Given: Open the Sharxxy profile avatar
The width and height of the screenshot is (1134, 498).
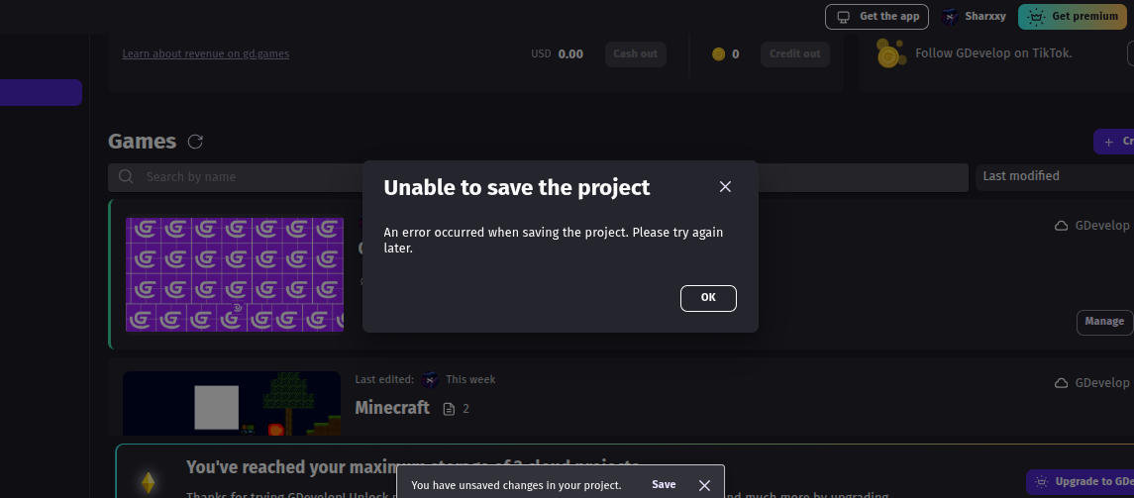Looking at the screenshot, I should pos(950,17).
